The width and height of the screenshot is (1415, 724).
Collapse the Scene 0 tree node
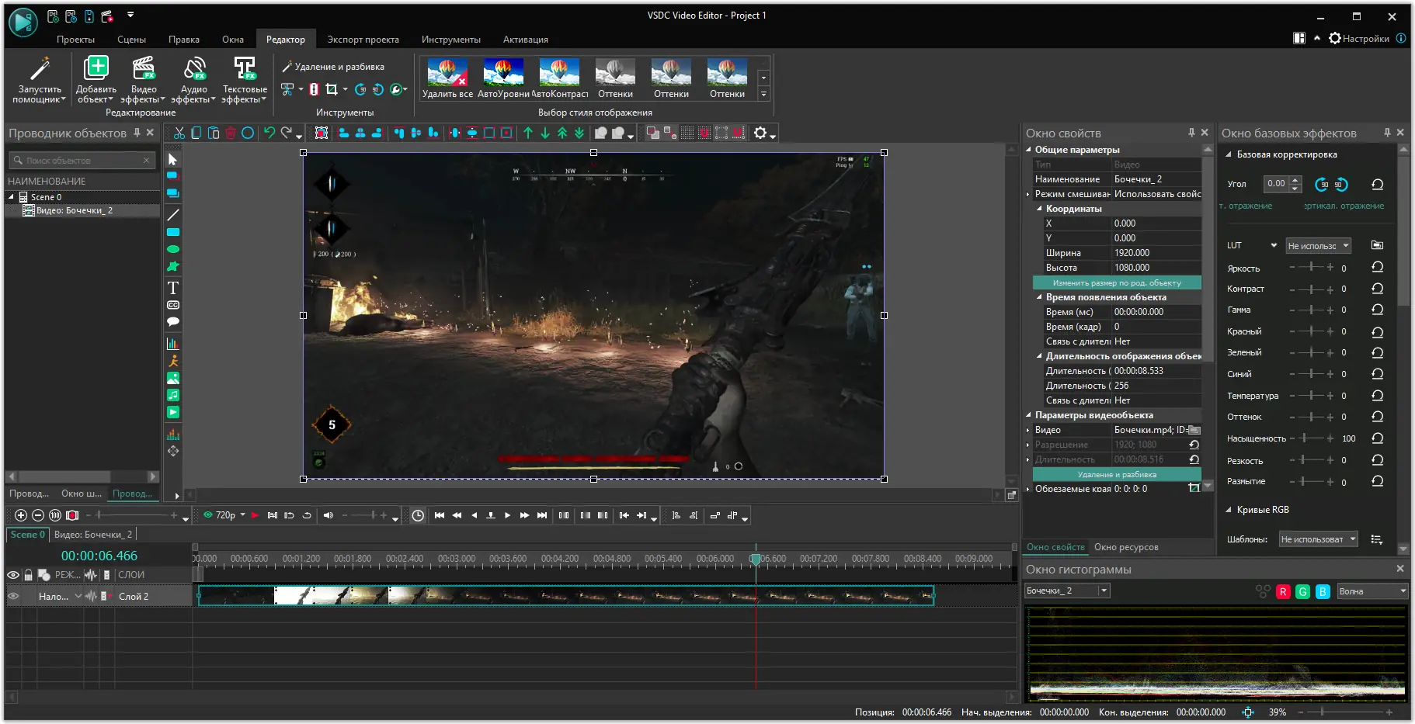pyautogui.click(x=12, y=197)
